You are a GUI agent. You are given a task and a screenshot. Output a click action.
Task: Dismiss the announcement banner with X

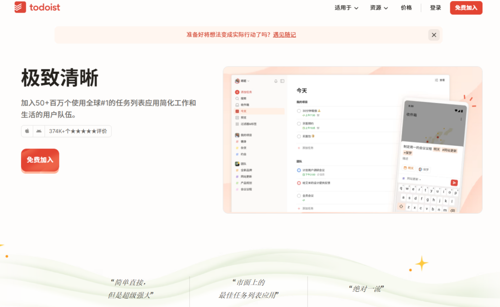(434, 35)
